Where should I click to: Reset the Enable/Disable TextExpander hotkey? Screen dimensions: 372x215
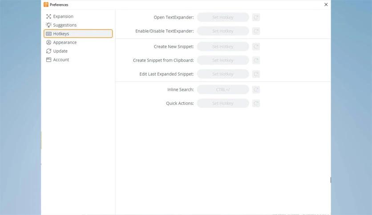coord(256,31)
